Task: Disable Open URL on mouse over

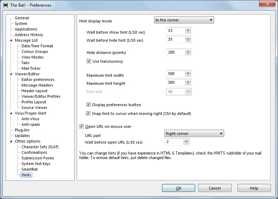Action: pos(82,126)
